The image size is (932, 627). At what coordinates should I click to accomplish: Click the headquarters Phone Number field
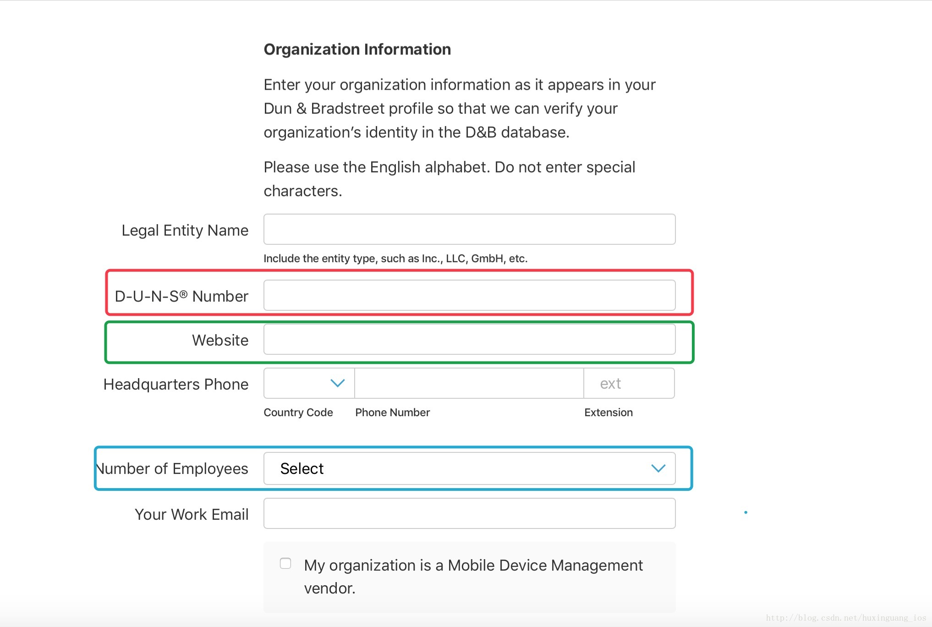coord(469,383)
